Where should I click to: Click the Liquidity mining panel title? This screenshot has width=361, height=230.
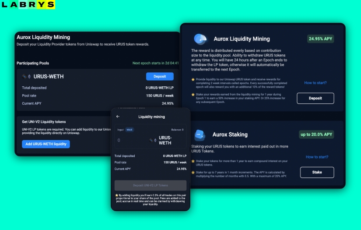click(x=151, y=117)
